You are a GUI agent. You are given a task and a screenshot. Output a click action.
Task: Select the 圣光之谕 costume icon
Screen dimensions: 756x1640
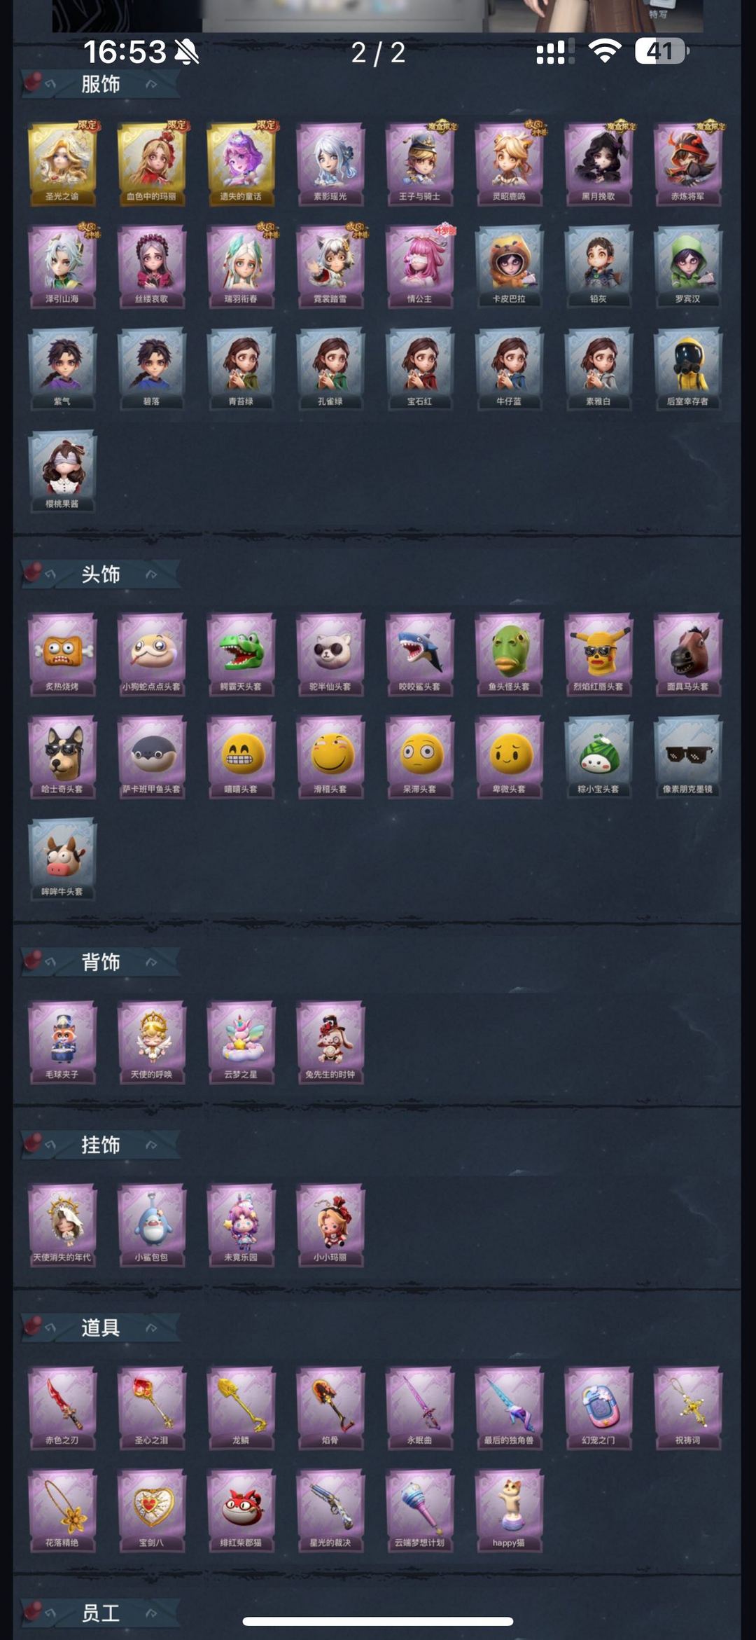62,164
